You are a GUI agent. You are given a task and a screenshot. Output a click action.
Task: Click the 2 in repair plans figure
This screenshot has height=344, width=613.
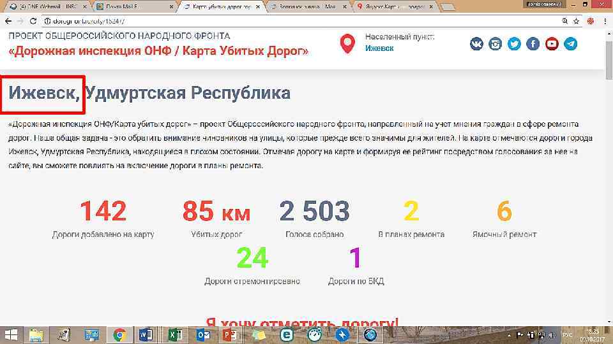(x=411, y=211)
